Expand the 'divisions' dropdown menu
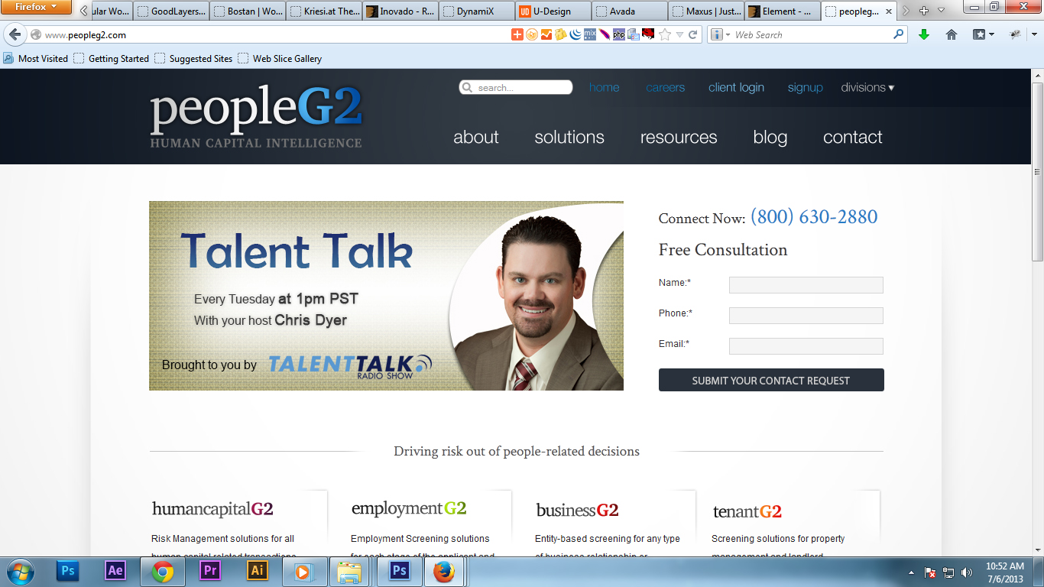Viewport: 1044px width, 587px height. pos(867,87)
